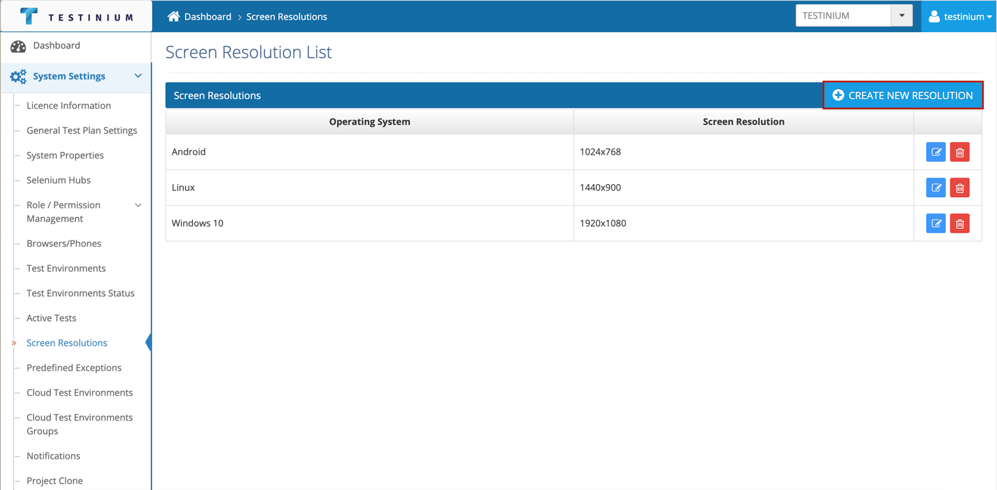Screen dimensions: 997x490
Task: Edit the Android resolution row
Action: click(936, 152)
